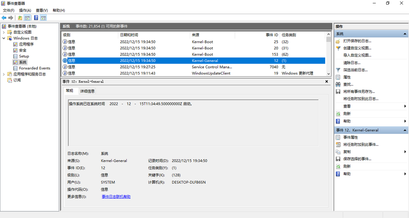
Task: Select Kernel-Boot event row with ID 153
Action: tap(193, 54)
